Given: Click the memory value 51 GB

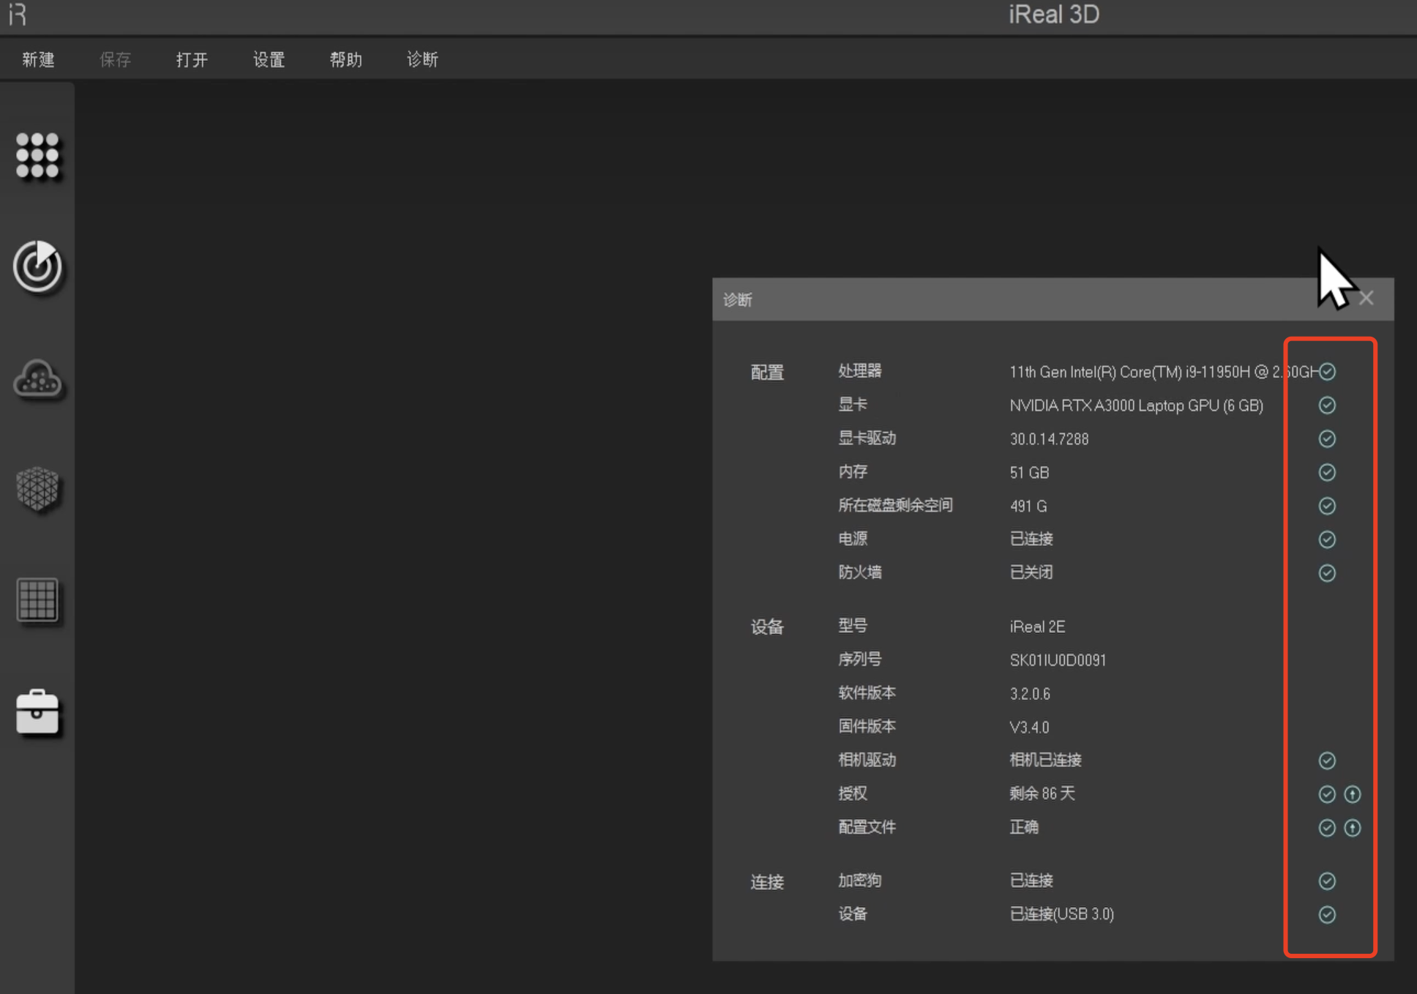Looking at the screenshot, I should (x=1029, y=473).
